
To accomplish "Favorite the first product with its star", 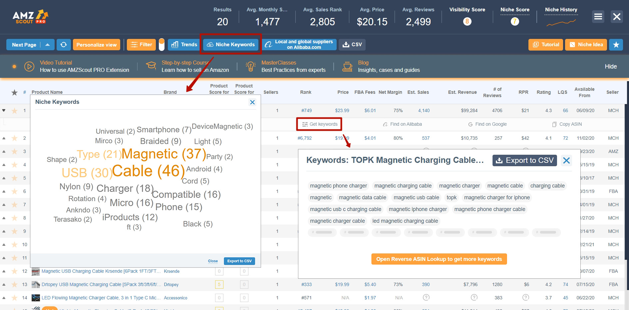I will tap(15, 110).
